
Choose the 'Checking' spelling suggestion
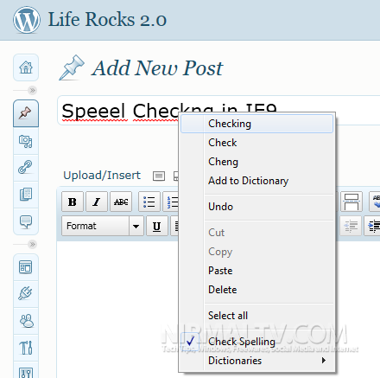pos(256,124)
